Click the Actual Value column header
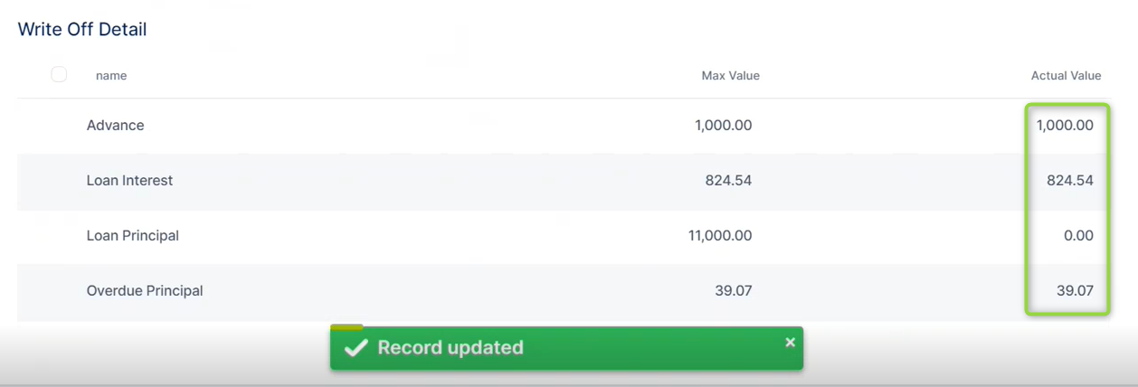1138x387 pixels. (1066, 76)
